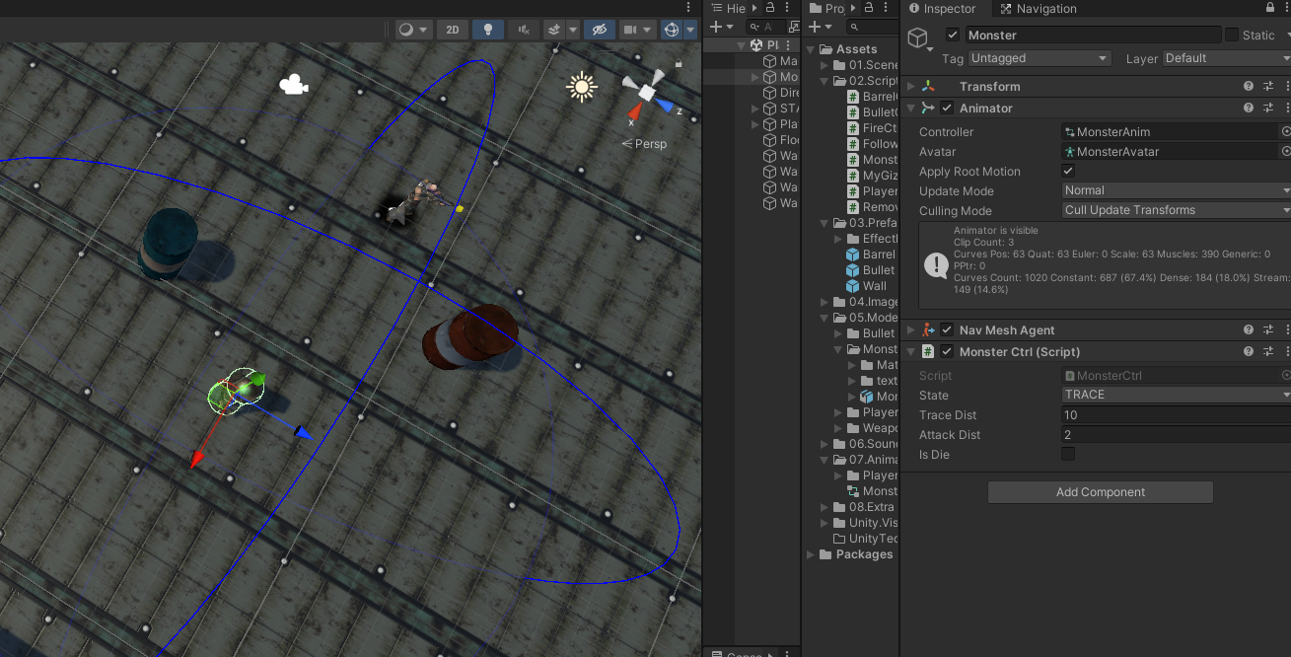
Task: Uncheck Apply Root Motion
Action: click(1068, 171)
